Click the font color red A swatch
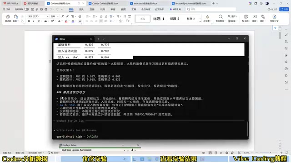The image size is (291, 163). pyautogui.click(x=66, y=21)
